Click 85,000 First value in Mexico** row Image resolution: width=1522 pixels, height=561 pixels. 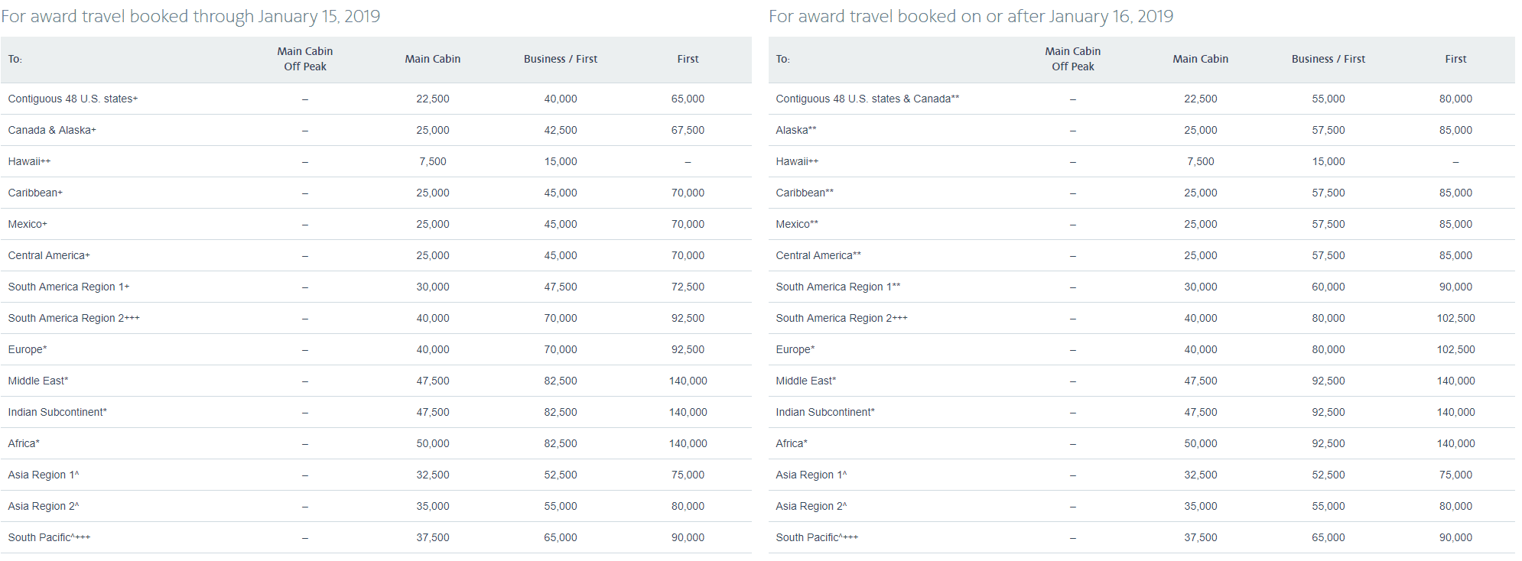pos(1455,224)
